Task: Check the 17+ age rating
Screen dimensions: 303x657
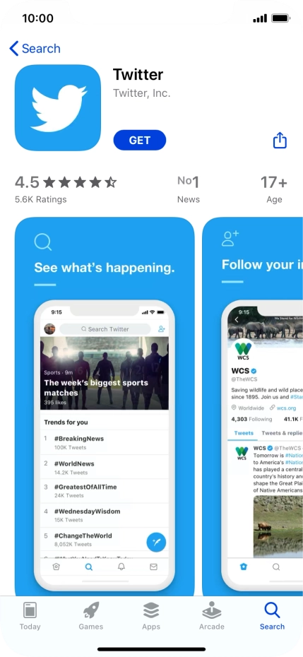Action: click(274, 189)
